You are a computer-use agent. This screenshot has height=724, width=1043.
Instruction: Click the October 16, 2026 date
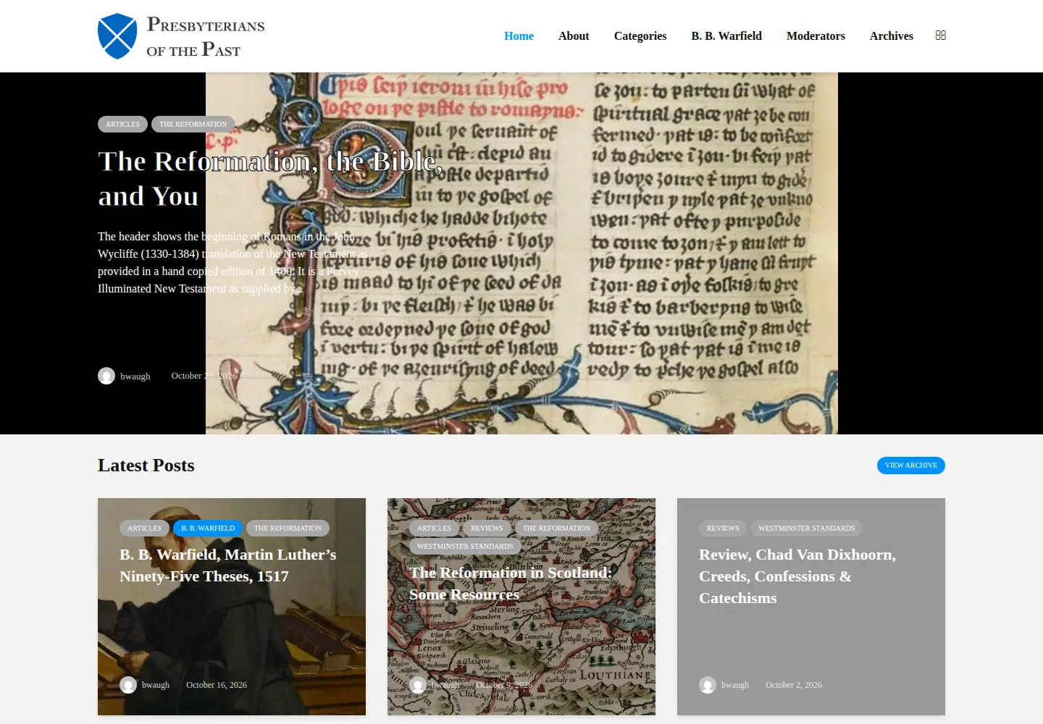[217, 685]
